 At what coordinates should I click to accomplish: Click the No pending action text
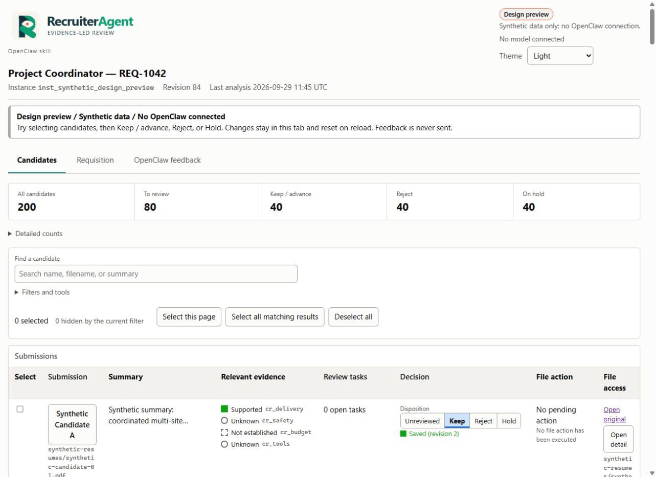pos(556,415)
